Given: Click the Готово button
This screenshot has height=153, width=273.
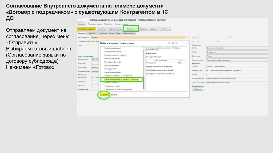Looking at the screenshot, I should [105, 94].
